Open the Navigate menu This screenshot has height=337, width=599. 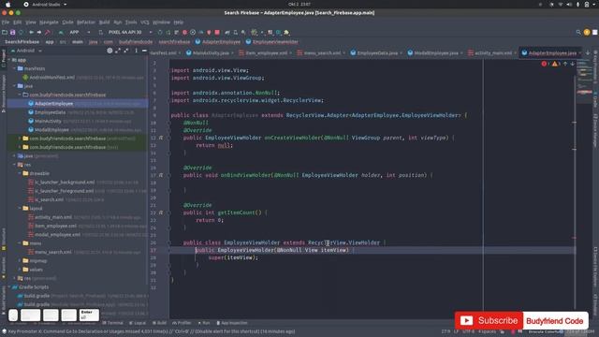tap(49, 22)
